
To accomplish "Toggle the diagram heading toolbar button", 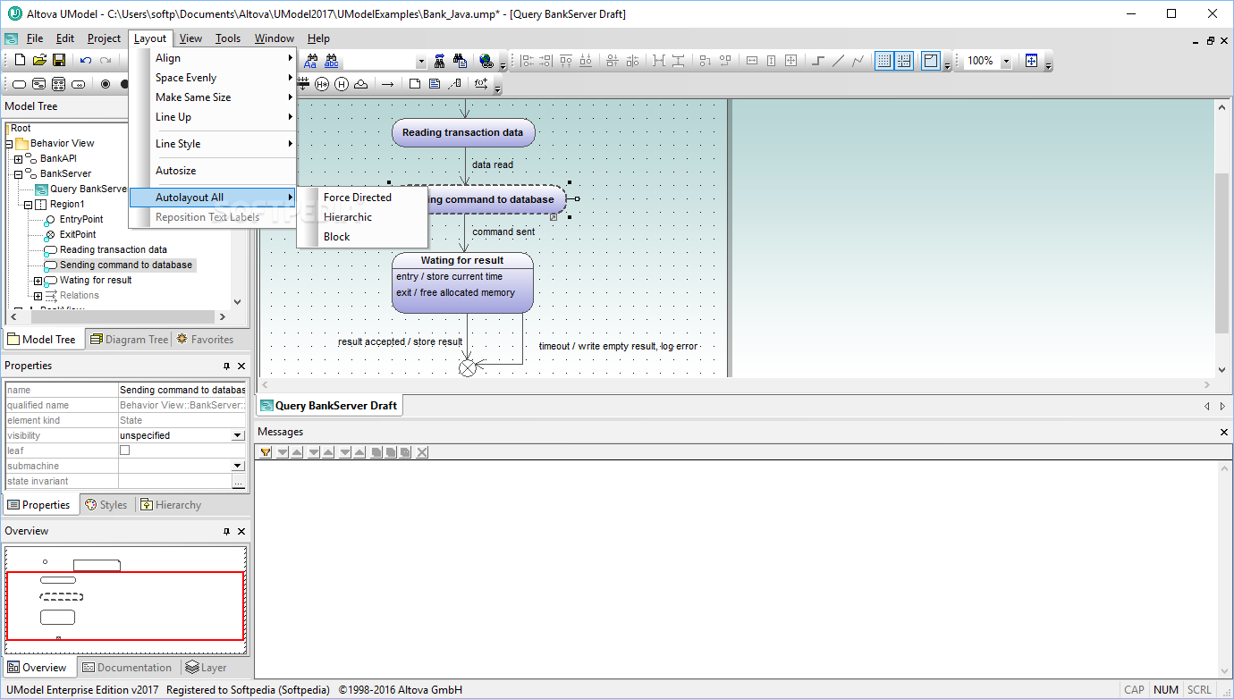I will click(931, 60).
